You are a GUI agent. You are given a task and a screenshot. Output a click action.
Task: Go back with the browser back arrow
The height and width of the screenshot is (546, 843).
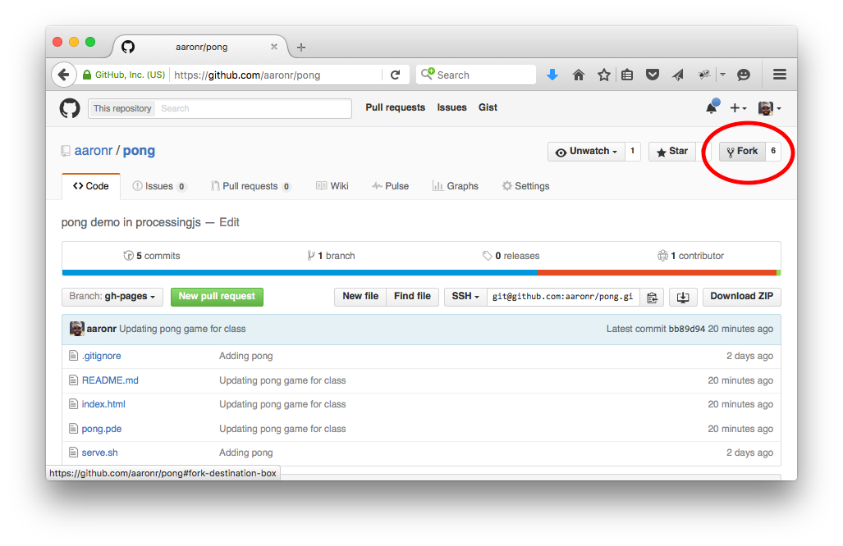pos(63,75)
